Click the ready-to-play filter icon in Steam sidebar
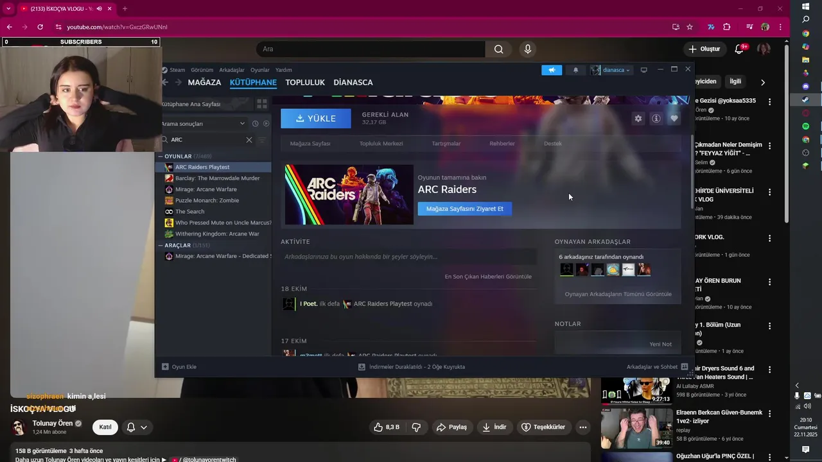The width and height of the screenshot is (822, 462). (x=267, y=124)
